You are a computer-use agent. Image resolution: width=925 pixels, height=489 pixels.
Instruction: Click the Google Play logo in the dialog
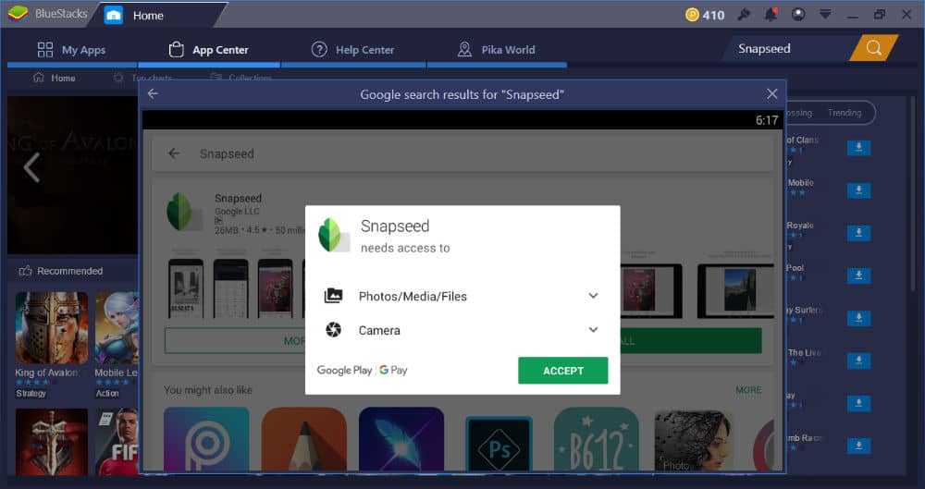[344, 371]
